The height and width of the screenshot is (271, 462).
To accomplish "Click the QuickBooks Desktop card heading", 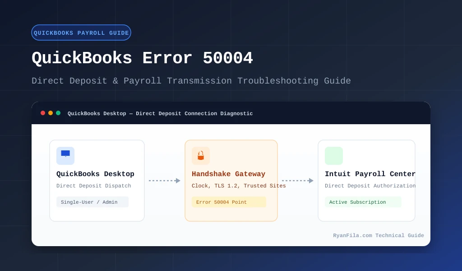I will [x=95, y=174].
